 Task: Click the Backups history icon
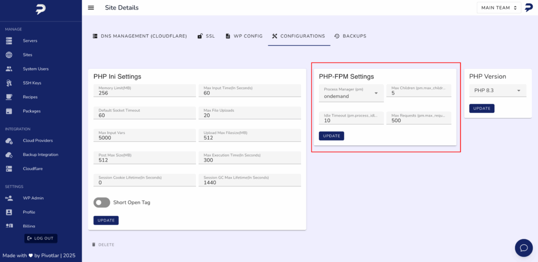click(337, 36)
